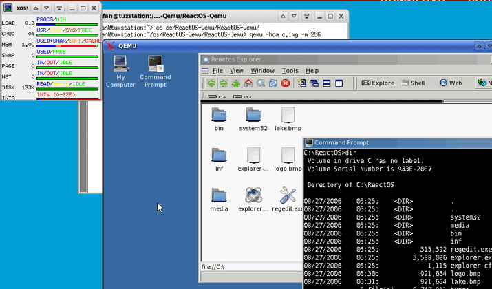Open the Window menu
The width and height of the screenshot is (492, 289).
coord(263,71)
